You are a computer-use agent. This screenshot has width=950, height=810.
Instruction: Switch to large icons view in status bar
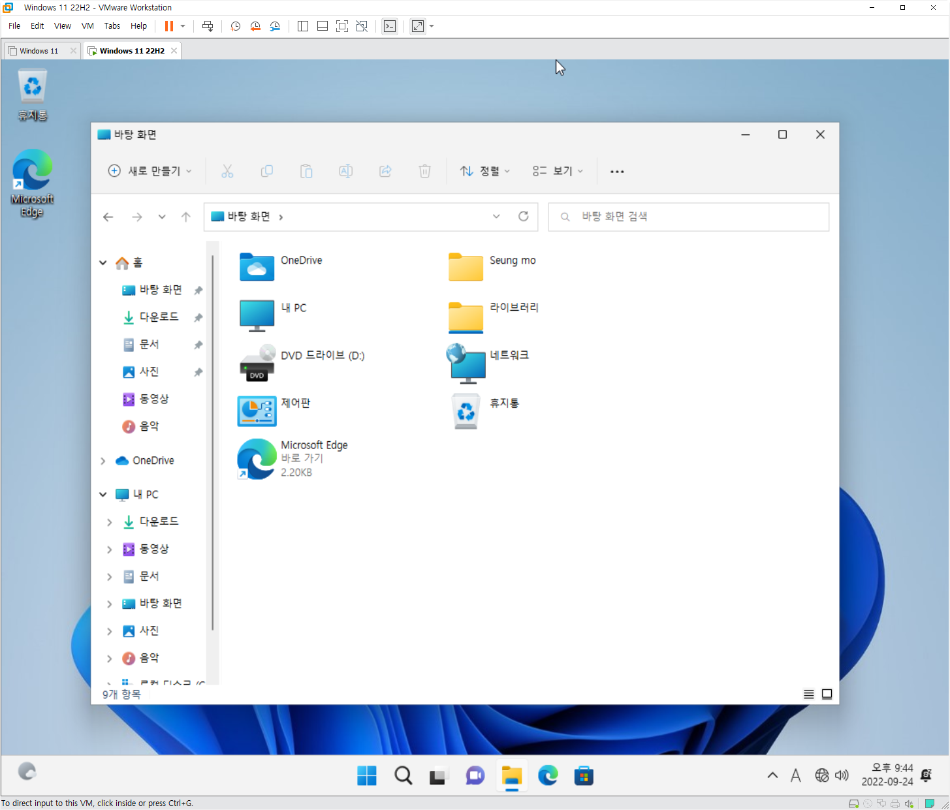(x=827, y=694)
